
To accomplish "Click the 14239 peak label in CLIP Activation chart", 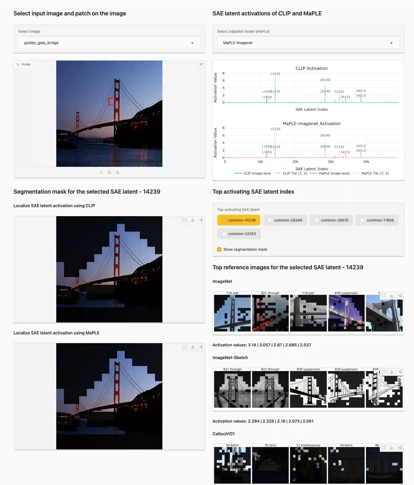I will (275, 74).
